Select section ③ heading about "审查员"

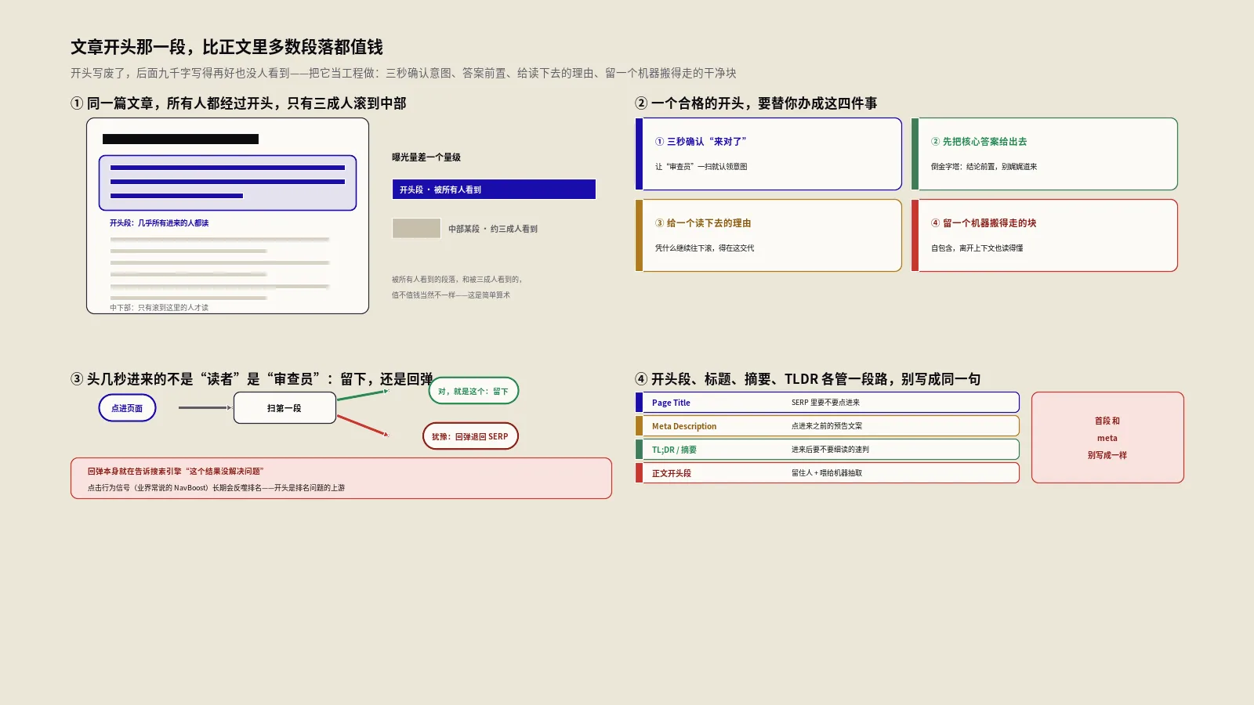[x=252, y=379]
